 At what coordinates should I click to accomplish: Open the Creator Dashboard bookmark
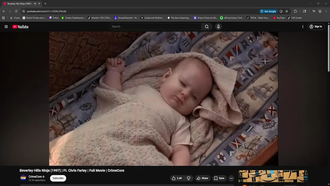(x=73, y=18)
